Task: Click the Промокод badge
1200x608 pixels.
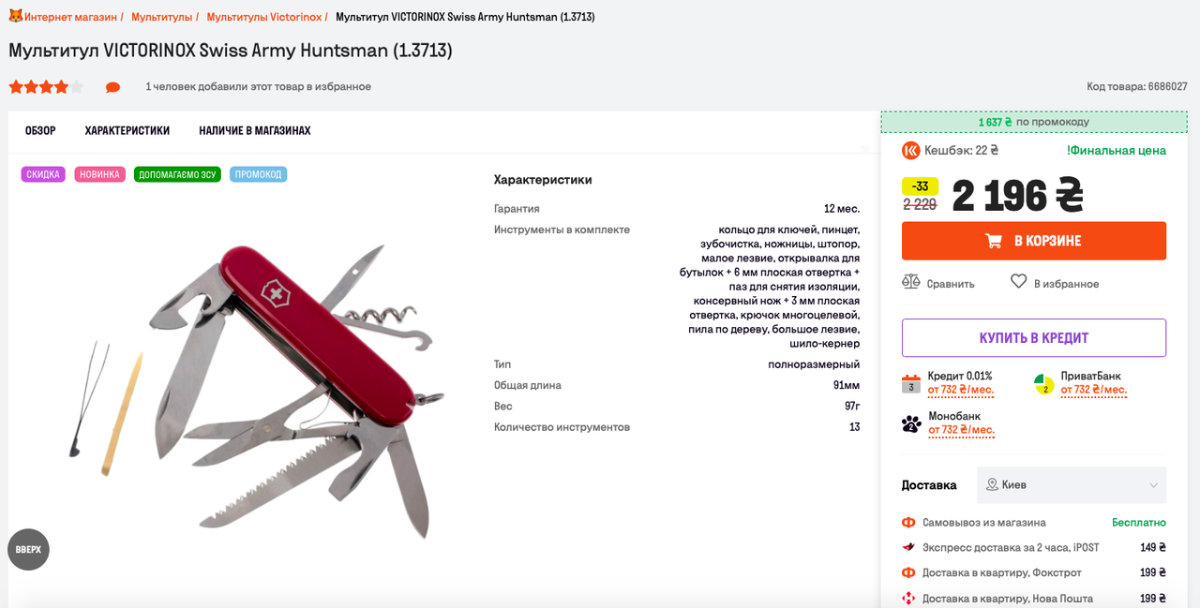Action: click(258, 174)
